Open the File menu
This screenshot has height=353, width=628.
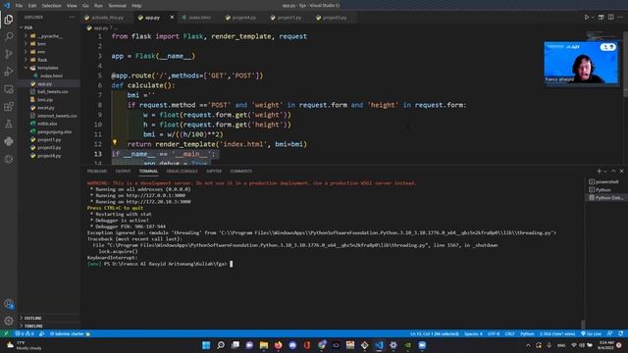pyautogui.click(x=19, y=6)
